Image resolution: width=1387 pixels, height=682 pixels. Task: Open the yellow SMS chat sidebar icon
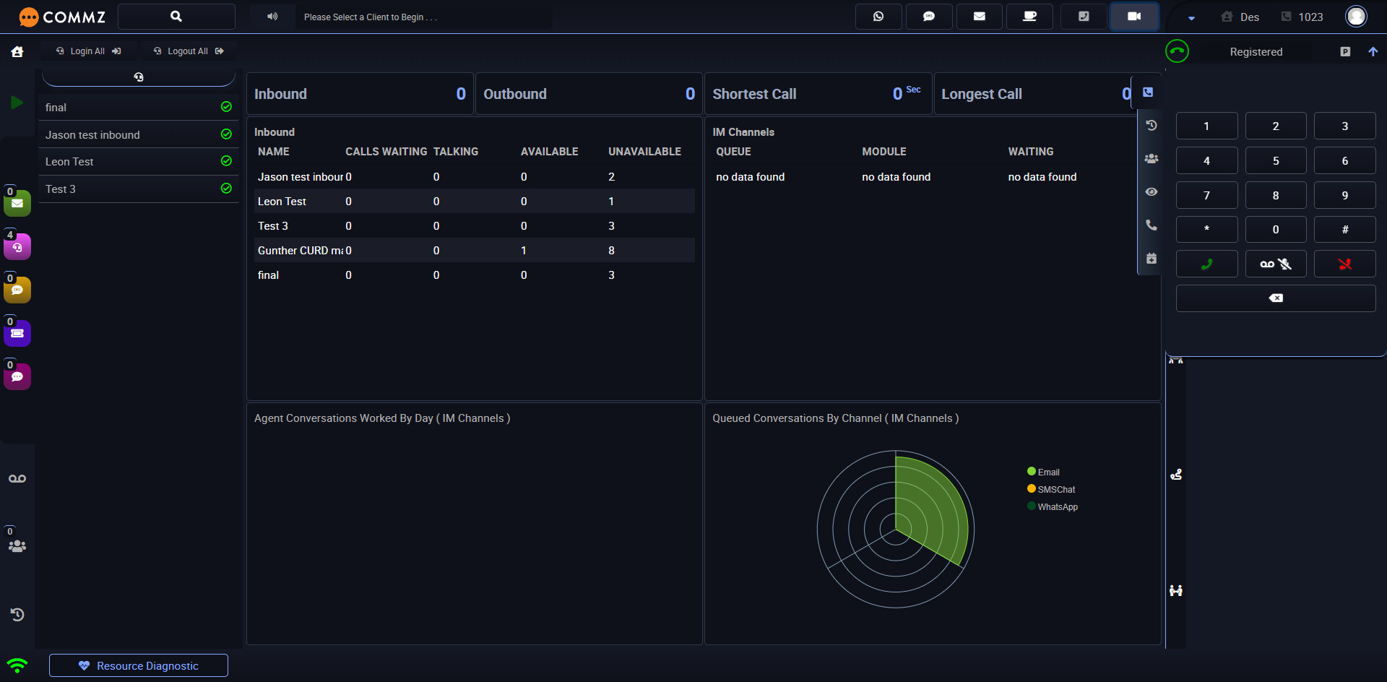[x=17, y=290]
